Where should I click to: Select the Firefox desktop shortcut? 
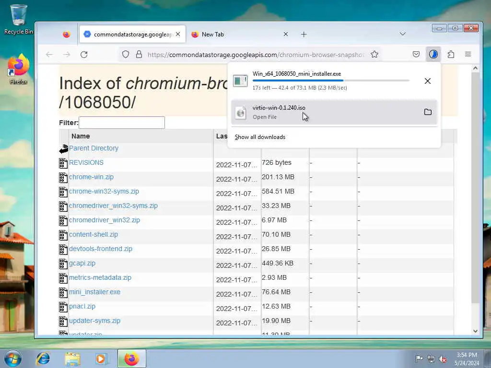18,69
